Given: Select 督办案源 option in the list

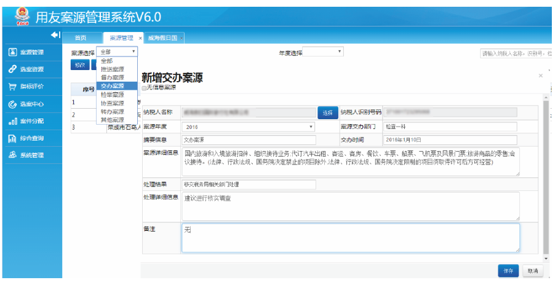Looking at the screenshot, I should tap(112, 77).
